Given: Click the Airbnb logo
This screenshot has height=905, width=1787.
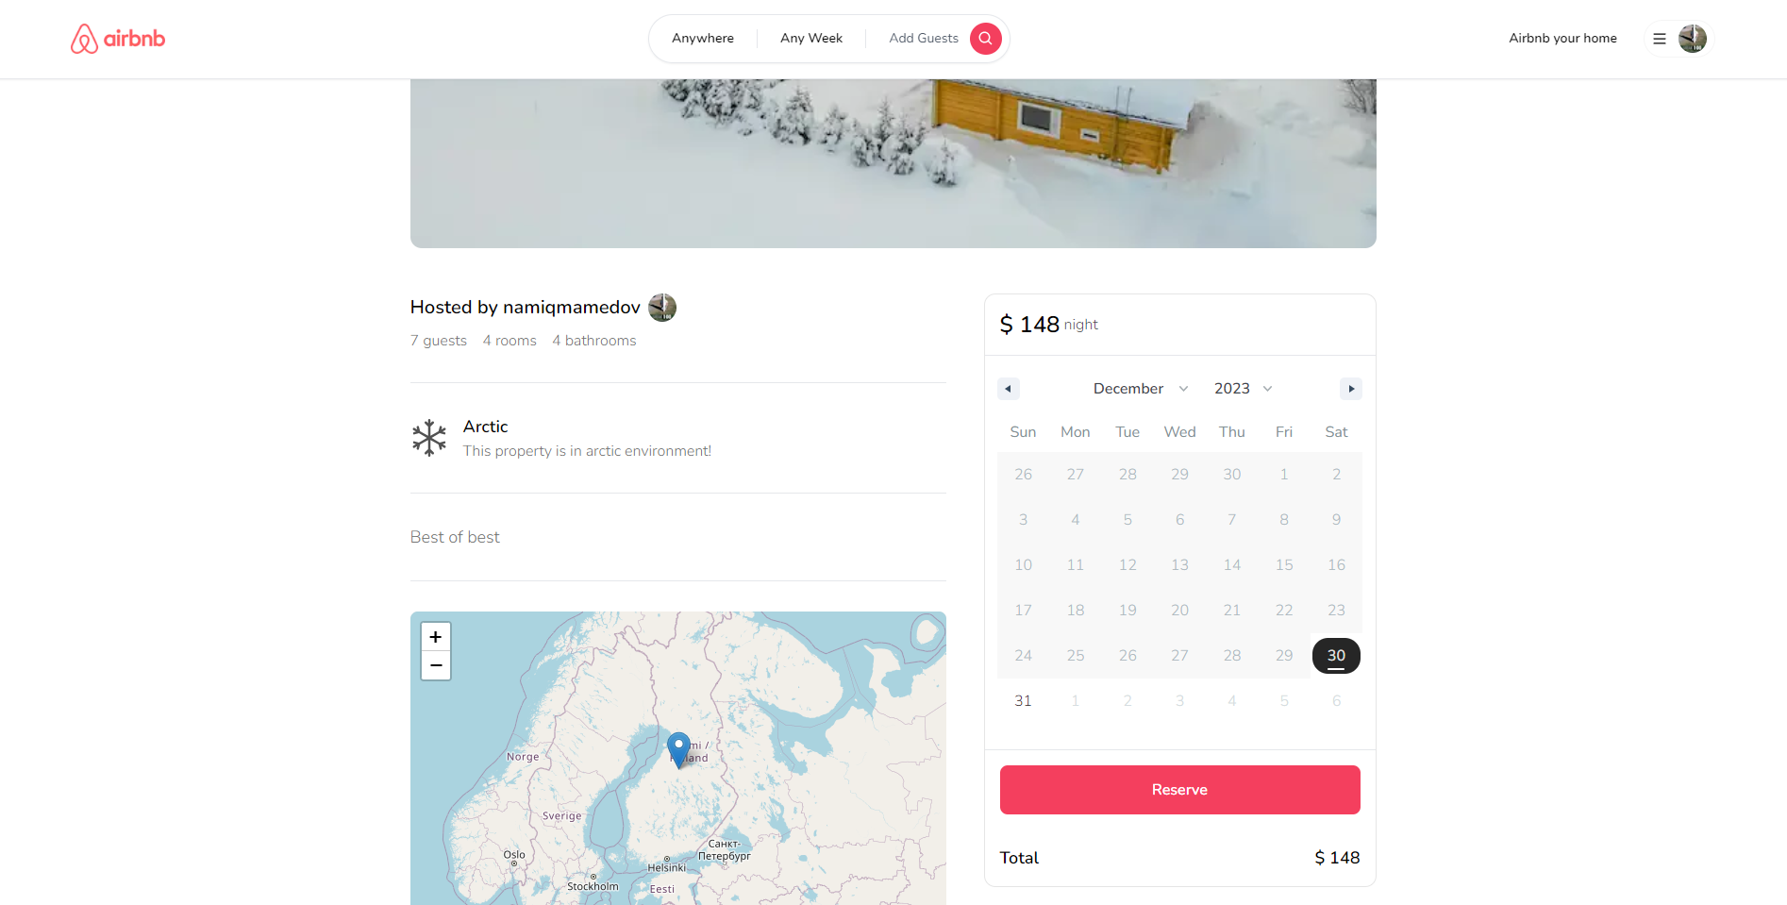Looking at the screenshot, I should coord(118,39).
